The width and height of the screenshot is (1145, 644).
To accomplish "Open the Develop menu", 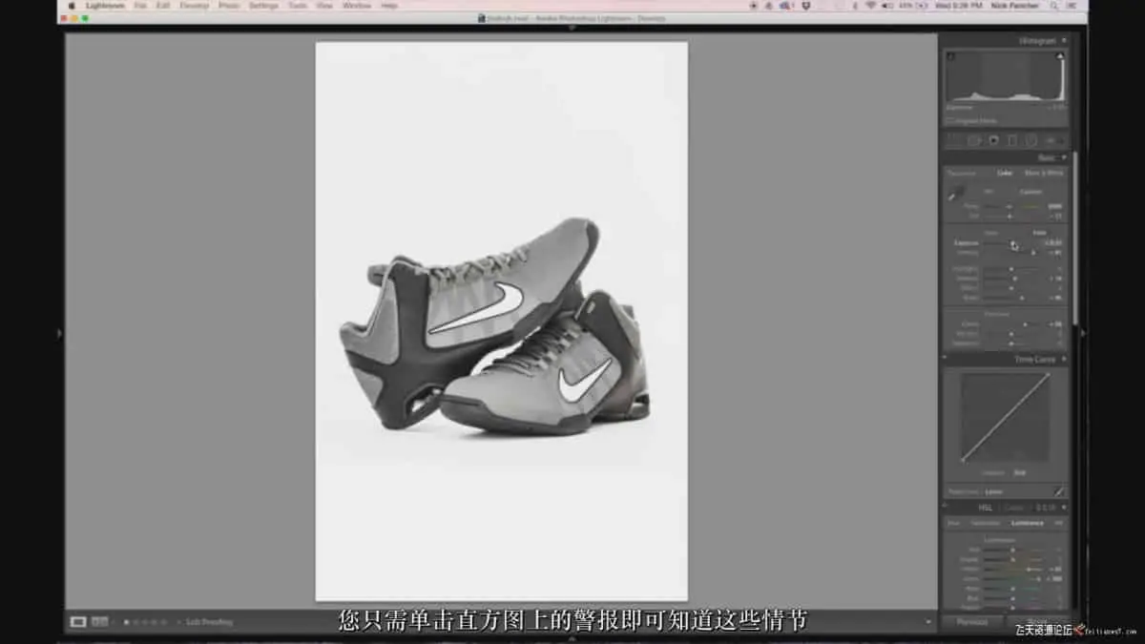I will 194,6.
